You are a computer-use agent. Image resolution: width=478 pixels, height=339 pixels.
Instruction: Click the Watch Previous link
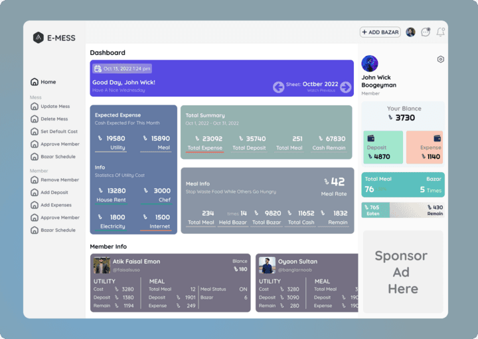[x=322, y=91]
